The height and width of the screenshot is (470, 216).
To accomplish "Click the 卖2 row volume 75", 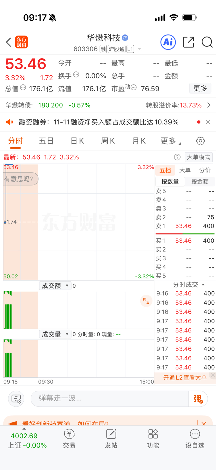I will coord(211,217).
